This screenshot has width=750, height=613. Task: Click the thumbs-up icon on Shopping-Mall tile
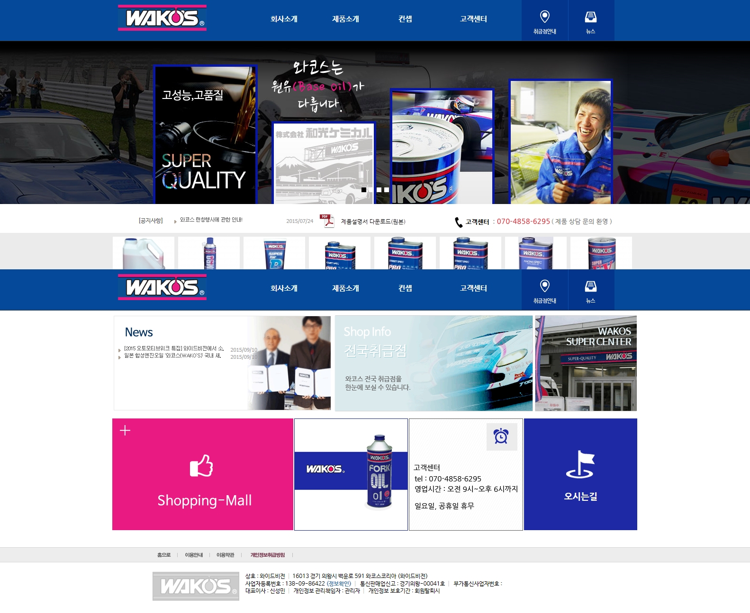point(201,466)
